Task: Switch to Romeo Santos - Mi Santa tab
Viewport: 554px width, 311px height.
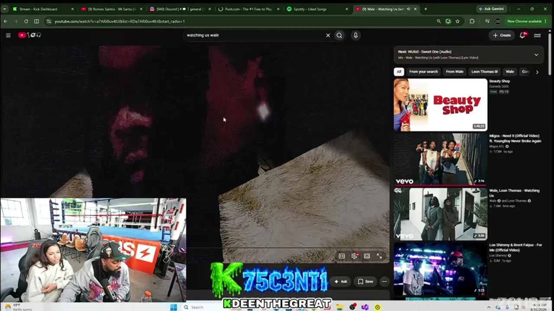Action: tap(112, 9)
